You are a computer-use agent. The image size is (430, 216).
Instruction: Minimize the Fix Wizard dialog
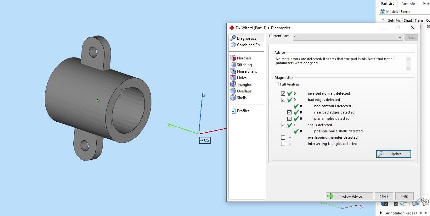tap(384, 28)
